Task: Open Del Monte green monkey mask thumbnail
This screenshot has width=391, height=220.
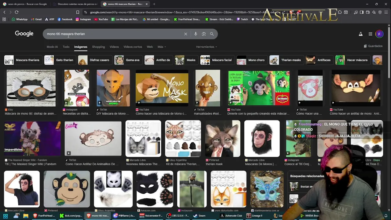Action: click(x=259, y=88)
